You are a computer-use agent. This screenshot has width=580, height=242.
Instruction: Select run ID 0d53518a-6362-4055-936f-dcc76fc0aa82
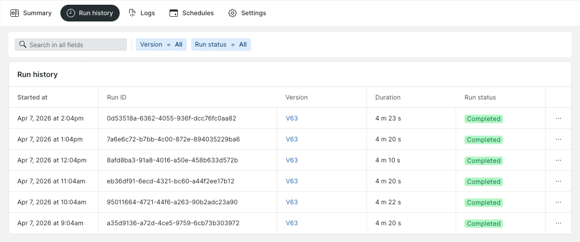(x=172, y=118)
